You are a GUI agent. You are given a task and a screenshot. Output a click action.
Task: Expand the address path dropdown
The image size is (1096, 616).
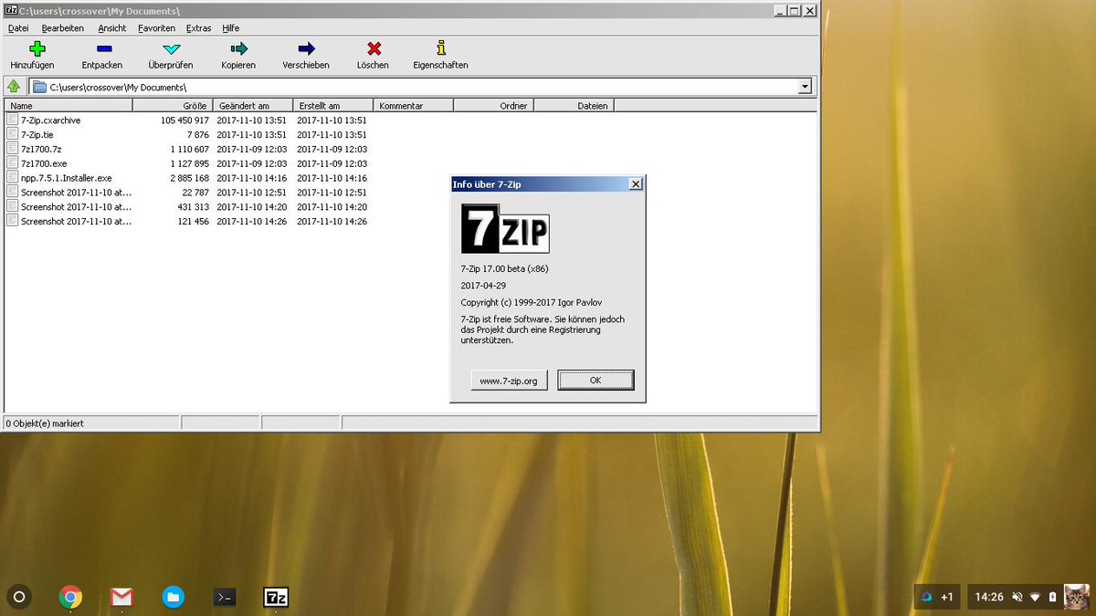coord(805,87)
